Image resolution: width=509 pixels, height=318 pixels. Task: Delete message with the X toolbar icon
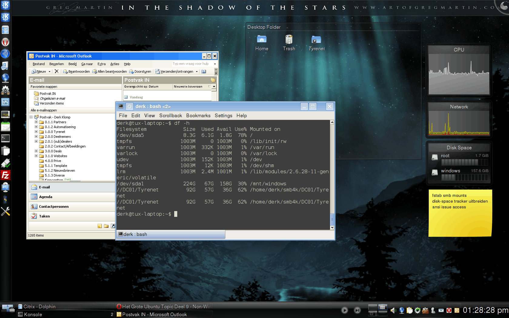(56, 71)
